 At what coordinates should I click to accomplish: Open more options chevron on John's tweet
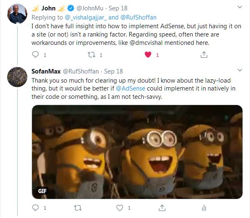(240, 7)
